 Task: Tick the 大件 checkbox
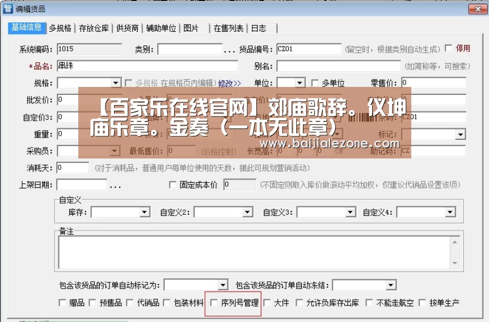pos(267,303)
